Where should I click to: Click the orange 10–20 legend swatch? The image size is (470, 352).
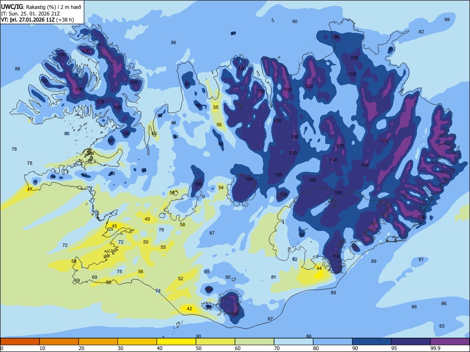[59, 342]
